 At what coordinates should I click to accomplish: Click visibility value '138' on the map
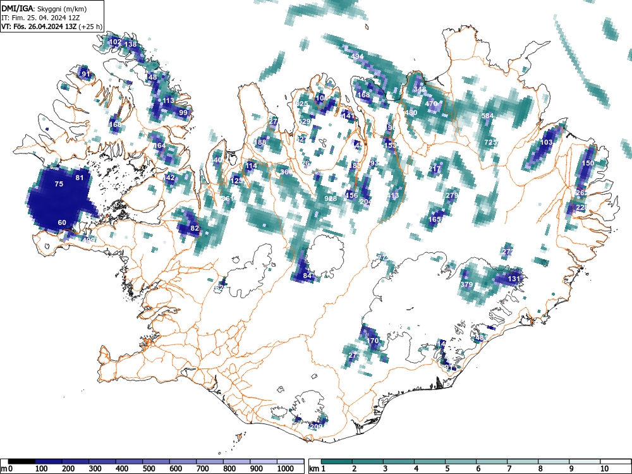pyautogui.click(x=131, y=44)
